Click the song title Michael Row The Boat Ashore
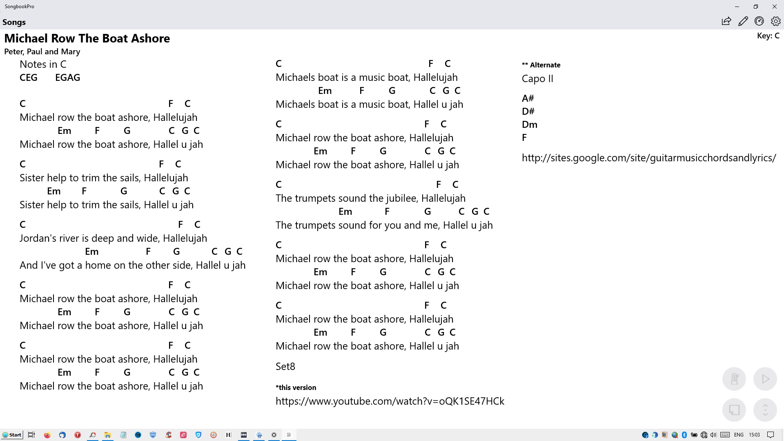 click(x=87, y=38)
